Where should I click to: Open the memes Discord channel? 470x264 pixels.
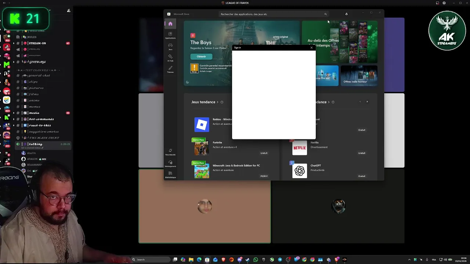click(x=43, y=107)
